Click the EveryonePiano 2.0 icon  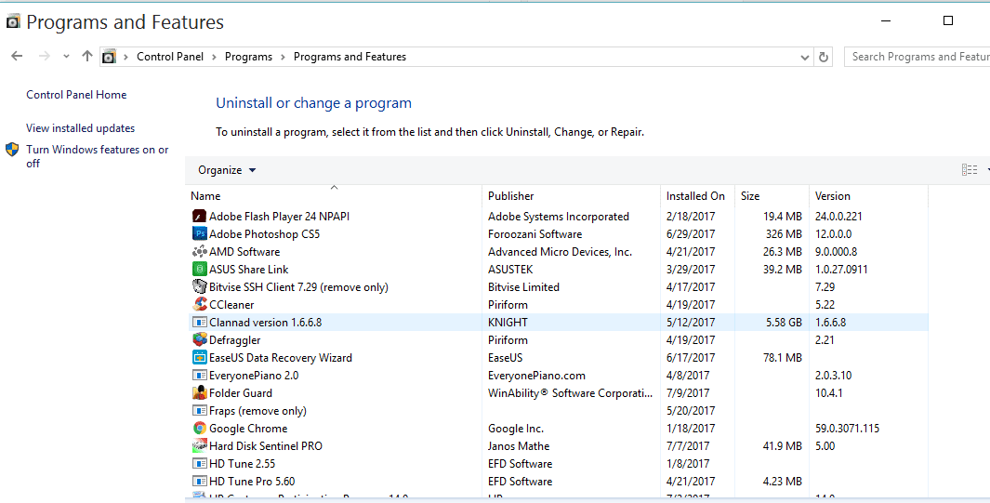click(200, 375)
